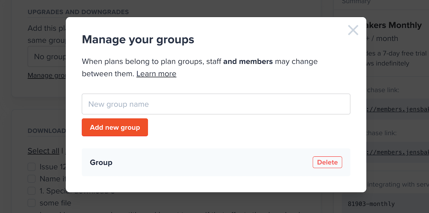This screenshot has width=429, height=213.
Task: Click the Manage groups link behind dialog
Action: pos(47,75)
